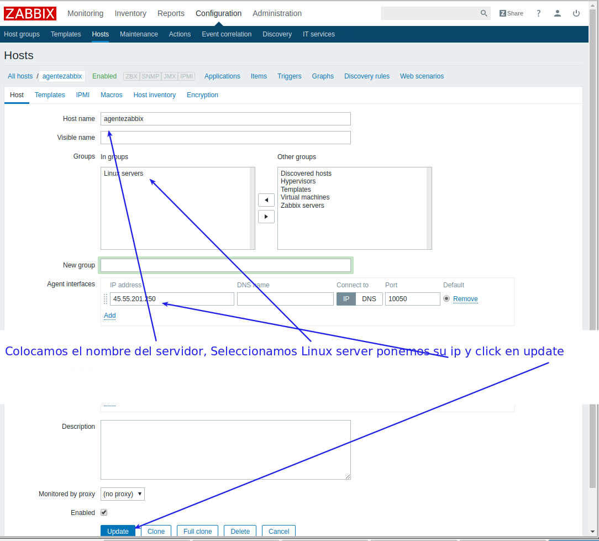Focus the New group field
Image resolution: width=599 pixels, height=541 pixels.
click(225, 265)
